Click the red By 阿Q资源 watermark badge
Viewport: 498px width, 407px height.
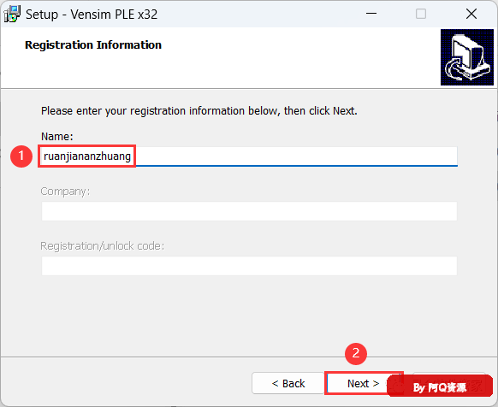coord(440,386)
